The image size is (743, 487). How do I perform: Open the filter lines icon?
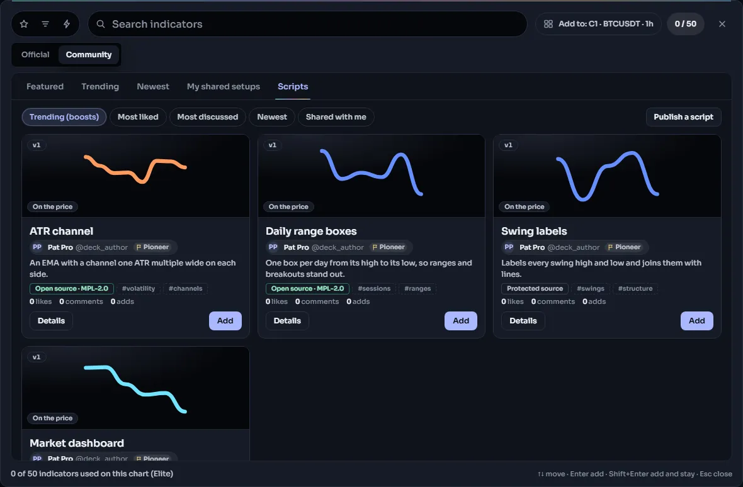[45, 24]
